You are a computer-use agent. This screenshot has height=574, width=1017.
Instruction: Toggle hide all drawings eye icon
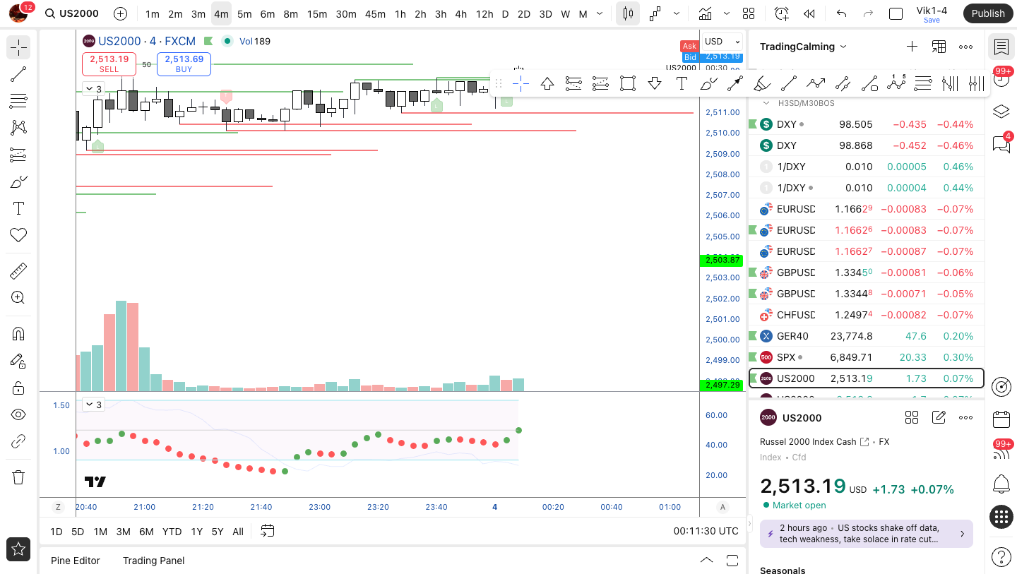pyautogui.click(x=18, y=414)
